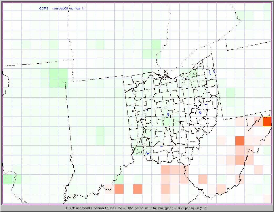Image resolution: width=274 pixels, height=212 pixels.
Task: Select the light green cell just east of Ohio
Action: (230, 93)
